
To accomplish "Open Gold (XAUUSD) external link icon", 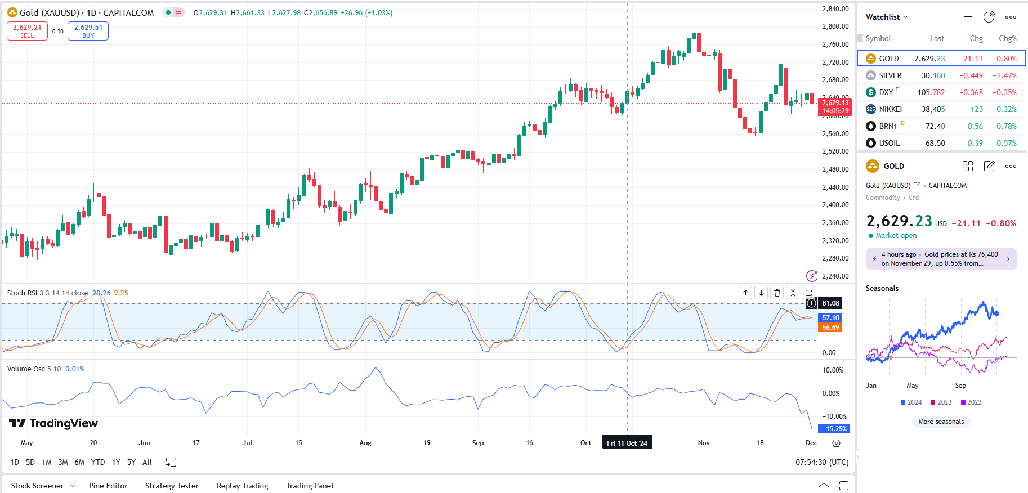I will 917,186.
